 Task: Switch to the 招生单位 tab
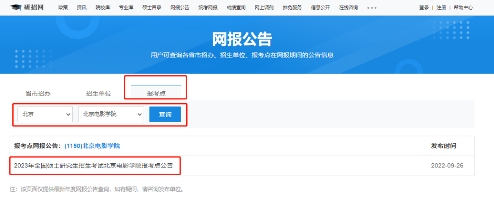click(x=99, y=94)
